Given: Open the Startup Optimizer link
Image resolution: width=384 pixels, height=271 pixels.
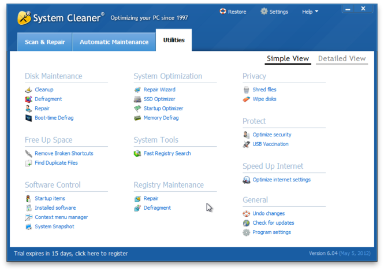Looking at the screenshot, I should (163, 108).
